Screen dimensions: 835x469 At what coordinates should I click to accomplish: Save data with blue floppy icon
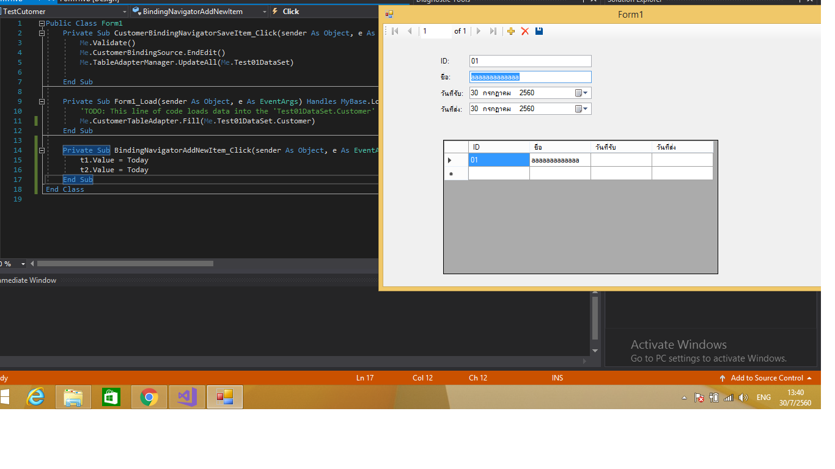[539, 31]
